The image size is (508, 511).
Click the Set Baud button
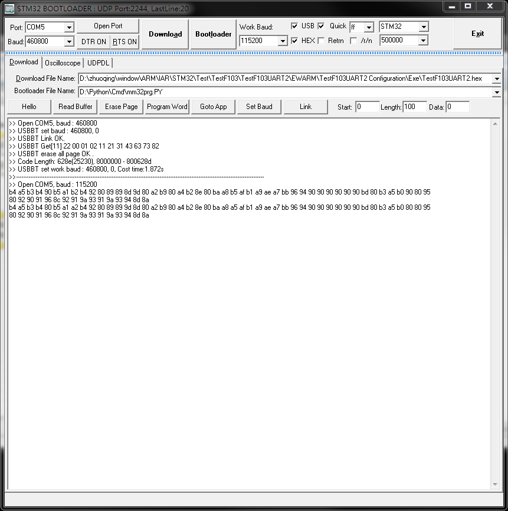259,107
